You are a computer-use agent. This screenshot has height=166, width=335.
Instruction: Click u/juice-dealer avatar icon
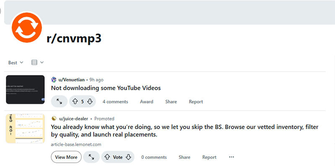pyautogui.click(x=54, y=119)
